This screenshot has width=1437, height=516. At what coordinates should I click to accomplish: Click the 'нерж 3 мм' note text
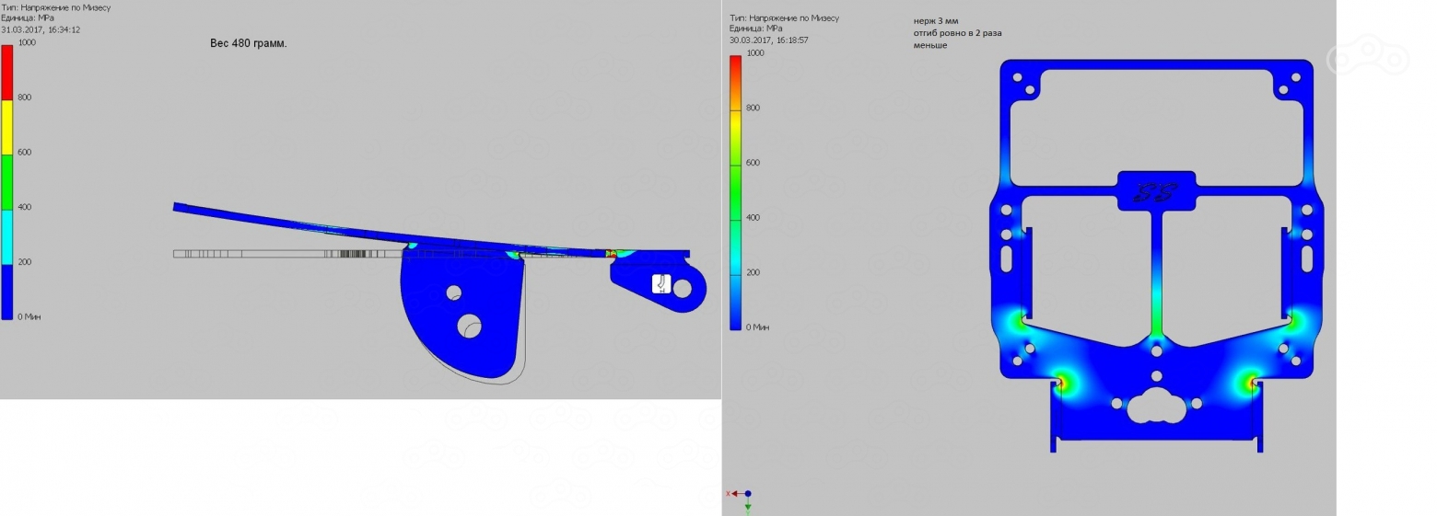pyautogui.click(x=935, y=21)
